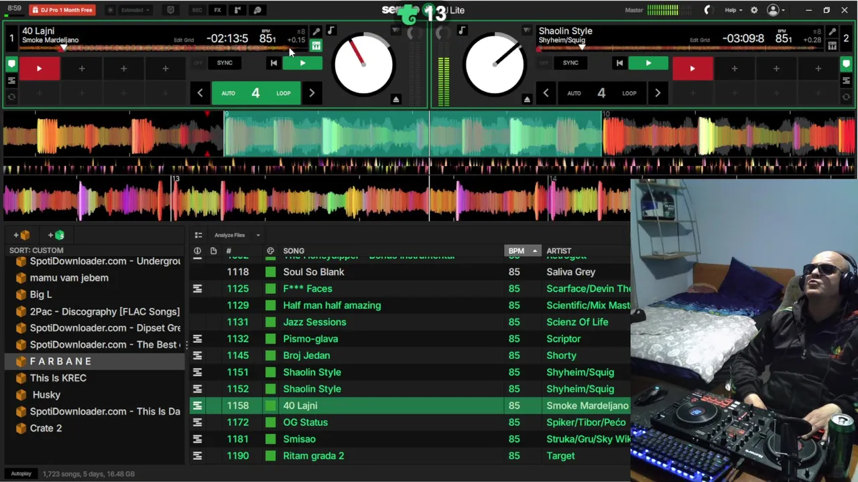Trigger deck 2 red cue point
The image size is (858, 482).
pyautogui.click(x=692, y=68)
